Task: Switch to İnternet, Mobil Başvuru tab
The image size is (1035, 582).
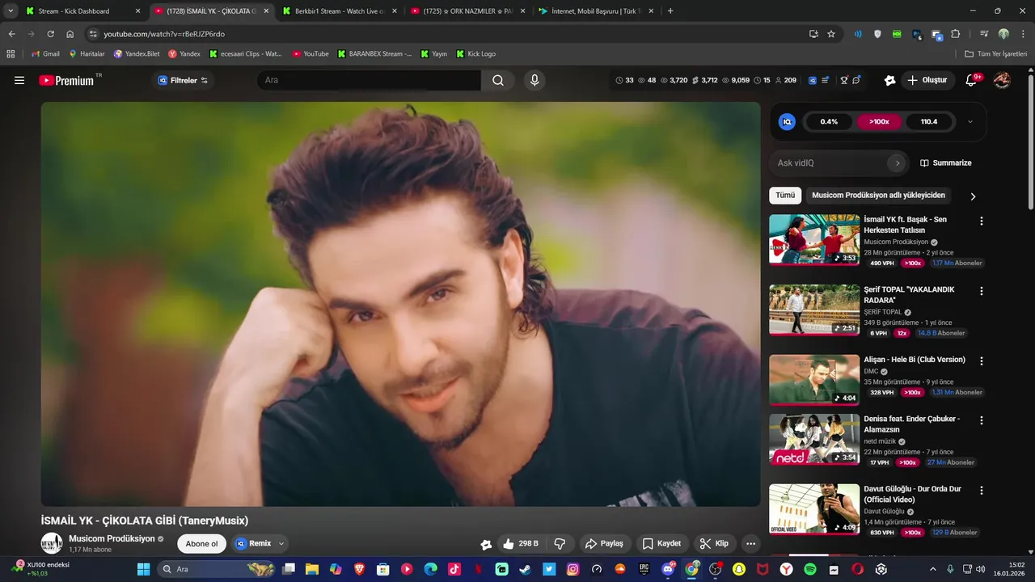Action: [x=596, y=11]
